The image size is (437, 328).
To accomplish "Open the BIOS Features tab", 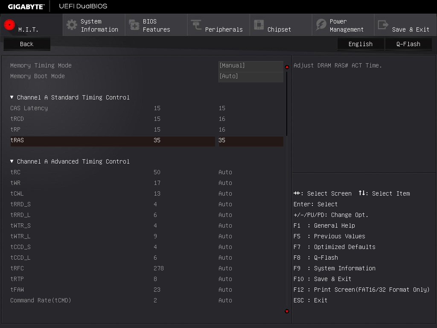I will click(x=156, y=25).
